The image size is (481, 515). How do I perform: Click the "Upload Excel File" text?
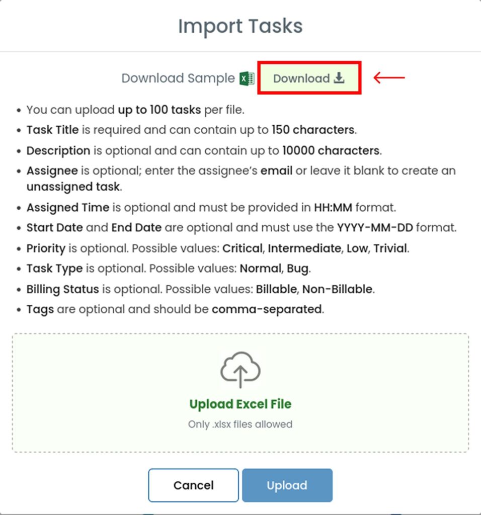tap(240, 404)
